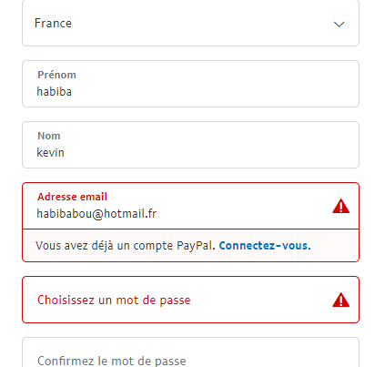Click the habibabou@hotmail.fr email text

[96, 214]
